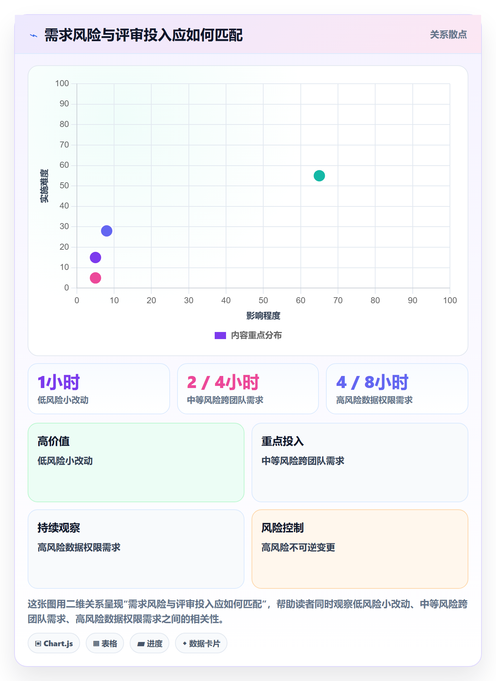
Task: Select the 重点投入 quadrant card
Action: point(360,463)
